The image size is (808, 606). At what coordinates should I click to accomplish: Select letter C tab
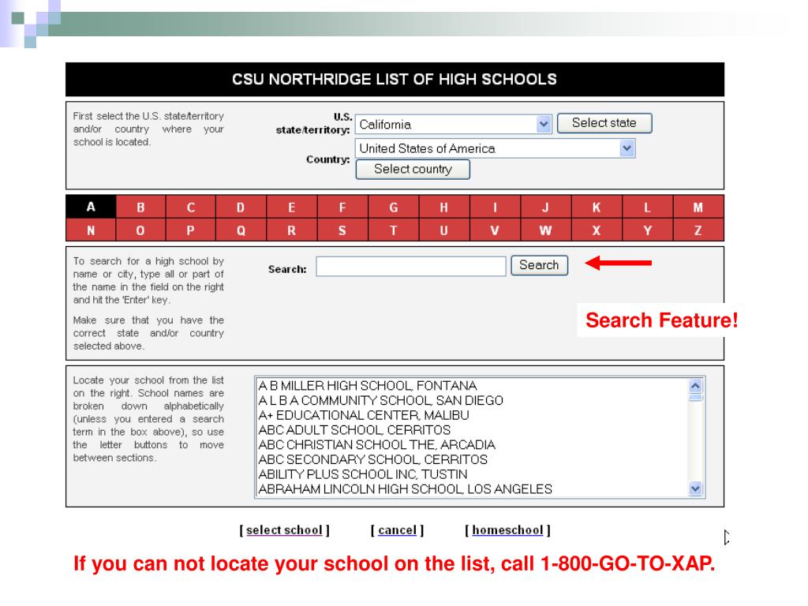(191, 207)
